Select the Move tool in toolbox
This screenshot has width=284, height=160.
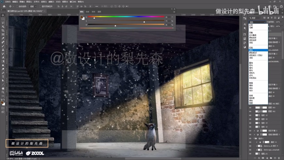[3, 15]
